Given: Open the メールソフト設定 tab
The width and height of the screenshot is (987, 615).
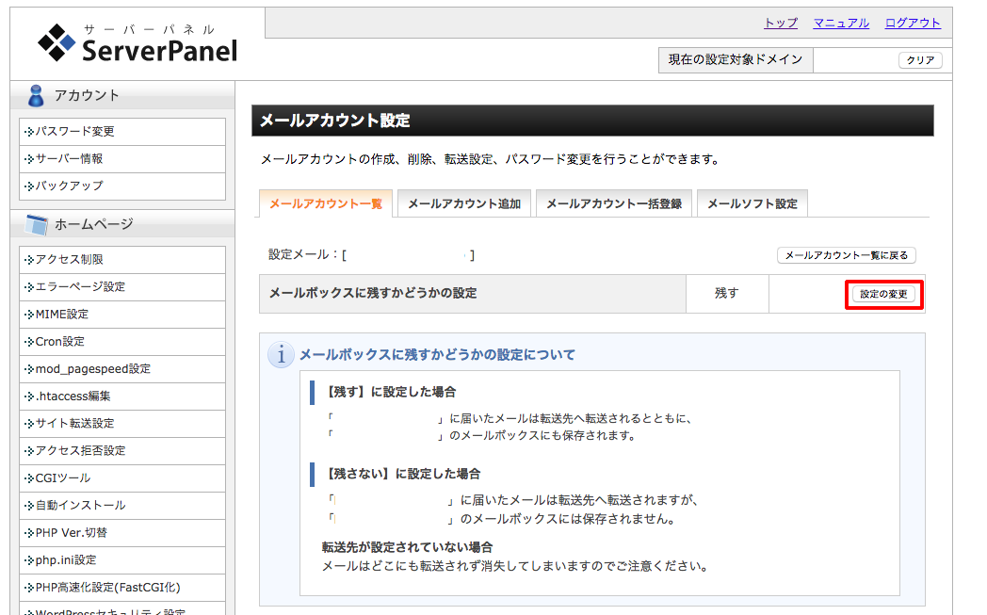Looking at the screenshot, I should (752, 203).
